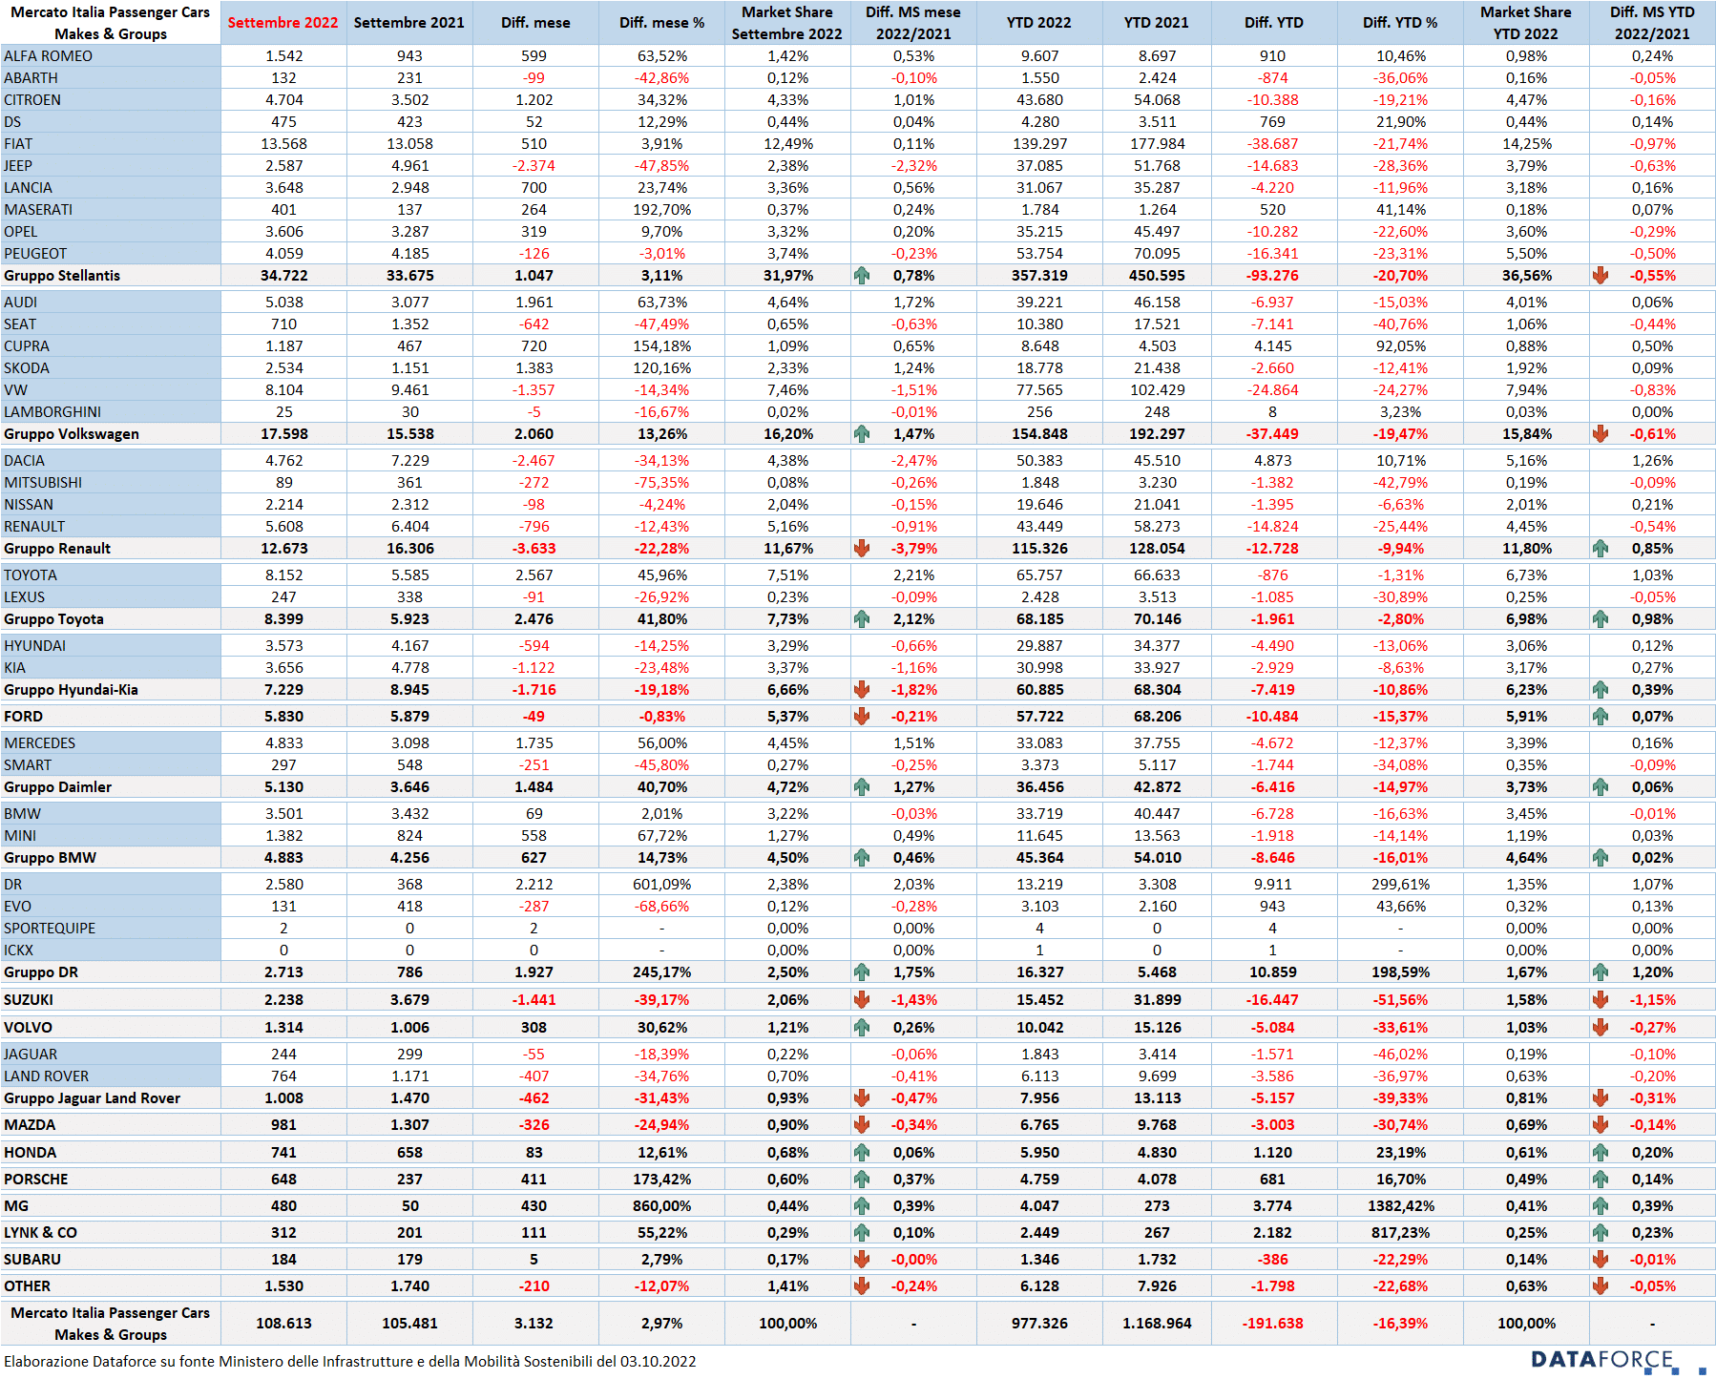Viewport: 1716px width, 1379px height.
Task: Click the green up arrow in Gruppo Toyota YTD share column
Action: tap(1601, 619)
